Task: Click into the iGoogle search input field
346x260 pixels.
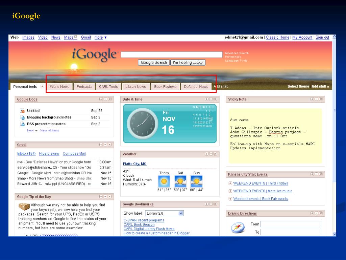Action: click(x=172, y=55)
